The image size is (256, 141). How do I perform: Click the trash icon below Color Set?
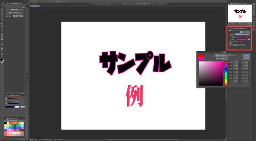tap(24, 139)
